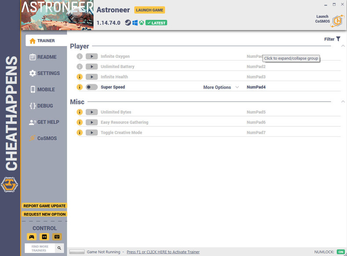
Task: Click the Cheat Happens hexagon logo
Action: tap(9, 185)
